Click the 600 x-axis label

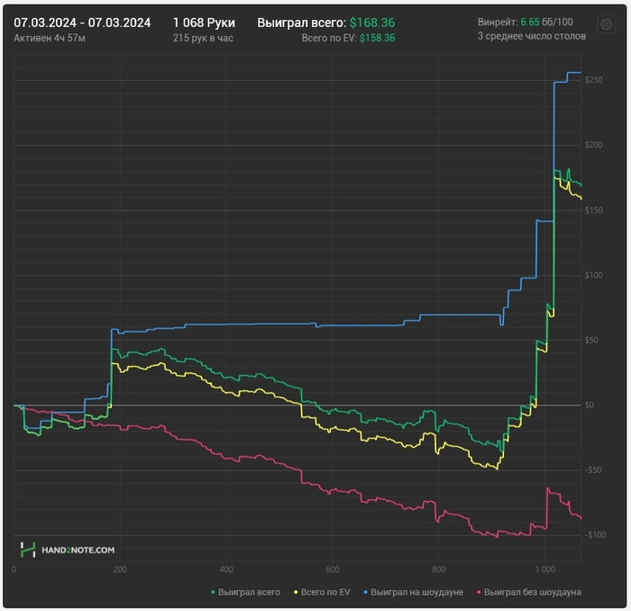pyautogui.click(x=333, y=570)
